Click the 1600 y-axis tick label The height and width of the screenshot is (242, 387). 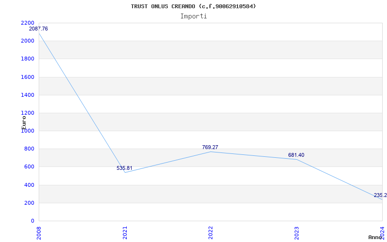pyautogui.click(x=28, y=77)
